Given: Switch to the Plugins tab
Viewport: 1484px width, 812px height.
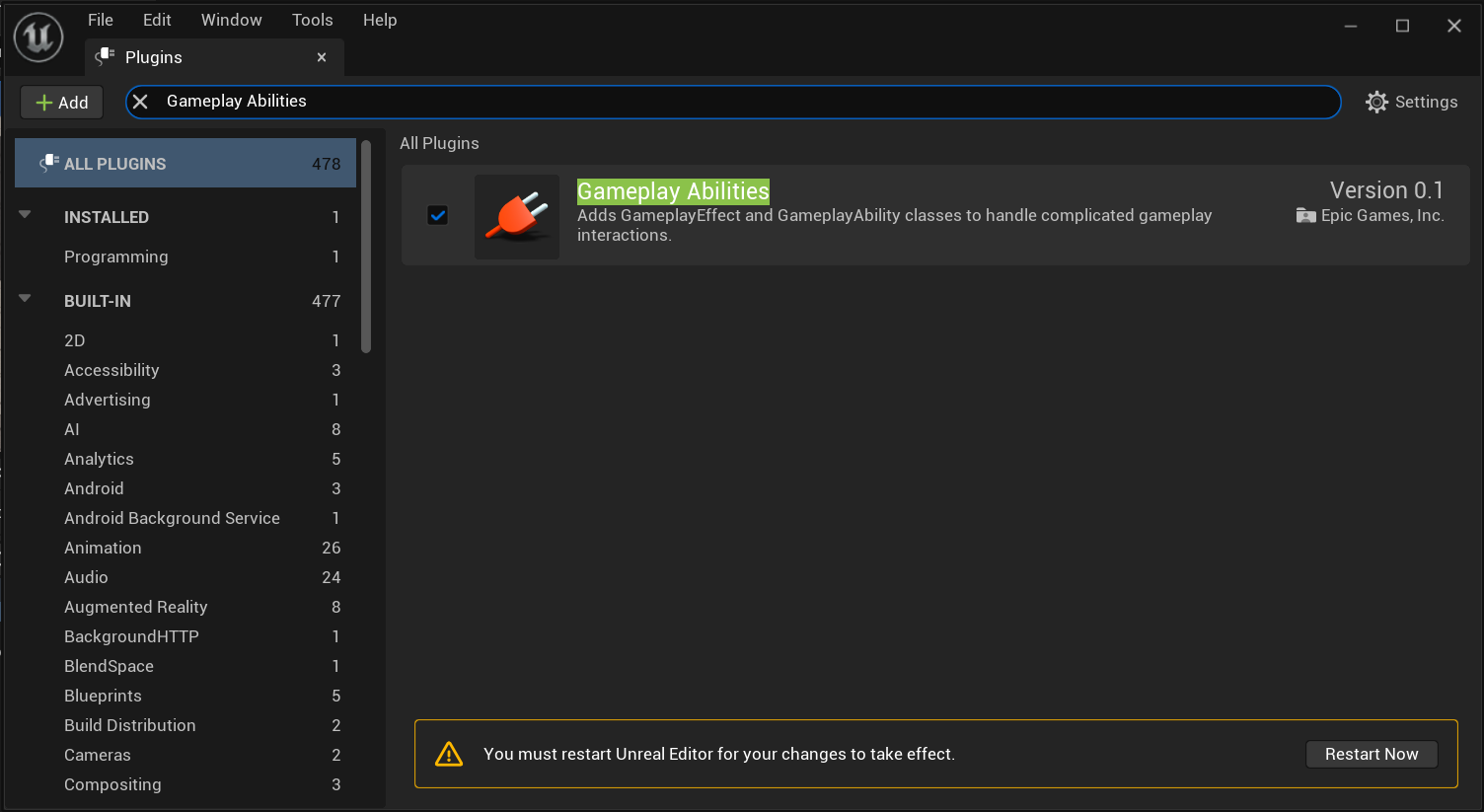Looking at the screenshot, I should click(x=214, y=57).
